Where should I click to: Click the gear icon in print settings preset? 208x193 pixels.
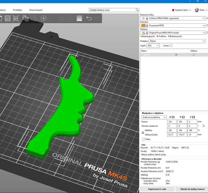tap(143, 18)
